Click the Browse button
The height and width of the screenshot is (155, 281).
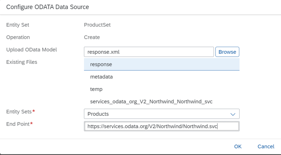(x=227, y=52)
